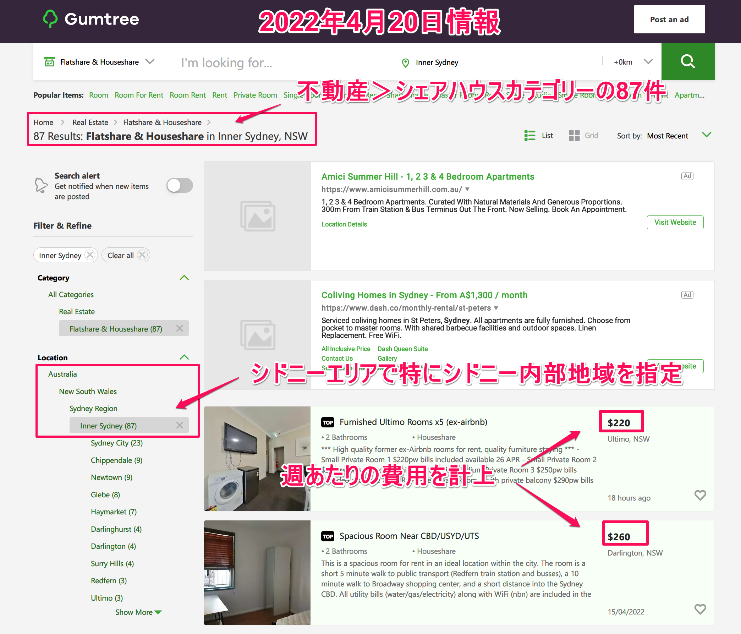Filter by Glebe (8)
The width and height of the screenshot is (741, 634).
105,495
